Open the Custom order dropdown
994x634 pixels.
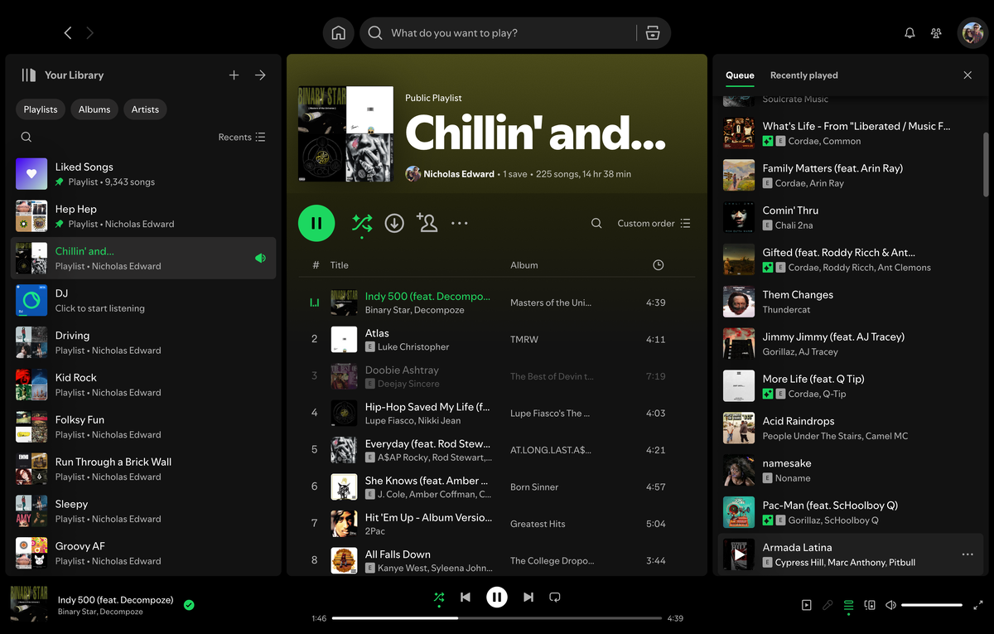(654, 223)
